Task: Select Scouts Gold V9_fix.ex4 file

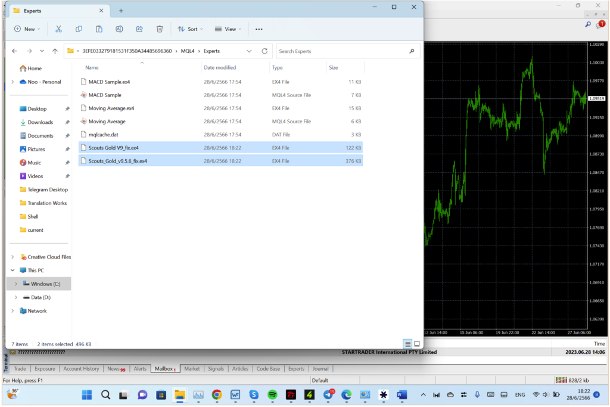Action: tap(220, 148)
